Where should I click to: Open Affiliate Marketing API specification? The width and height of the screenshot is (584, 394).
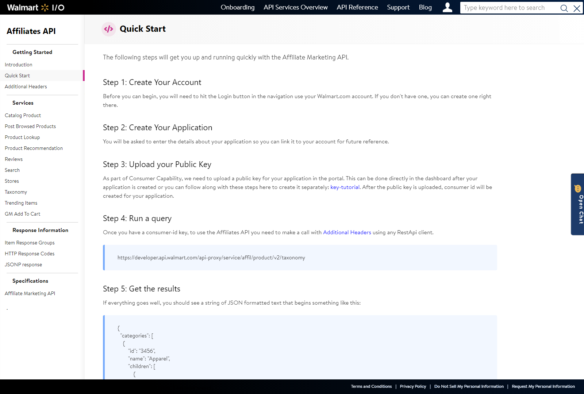click(30, 293)
